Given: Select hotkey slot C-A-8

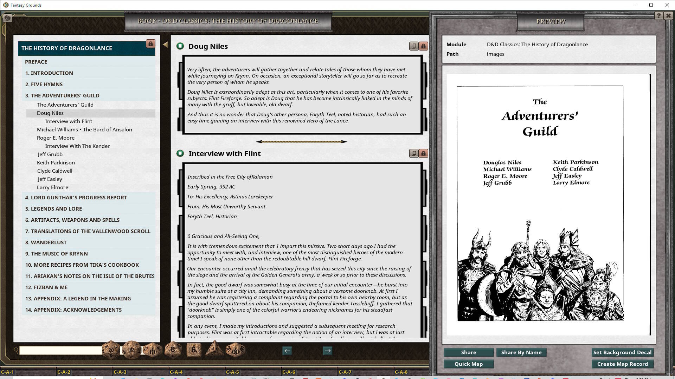Looking at the screenshot, I should 411,372.
